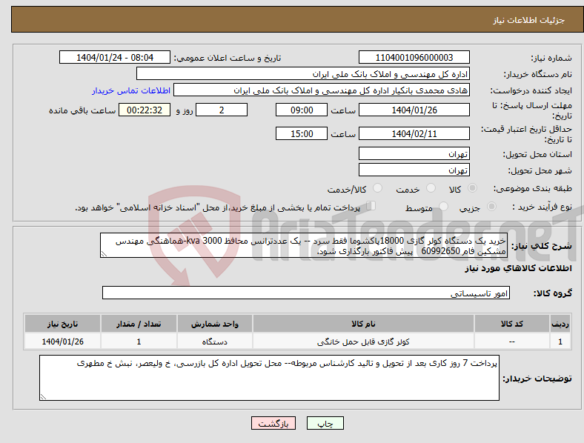Select the کالا/خدمت radio button

point(377,188)
